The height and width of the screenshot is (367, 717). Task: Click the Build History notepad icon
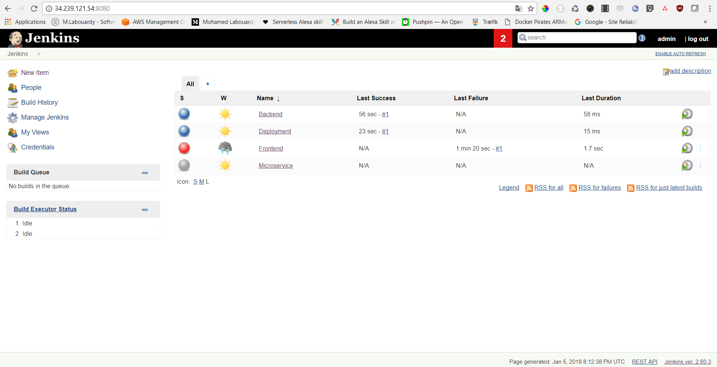point(13,102)
